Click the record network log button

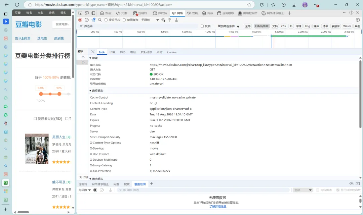tap(80, 20)
